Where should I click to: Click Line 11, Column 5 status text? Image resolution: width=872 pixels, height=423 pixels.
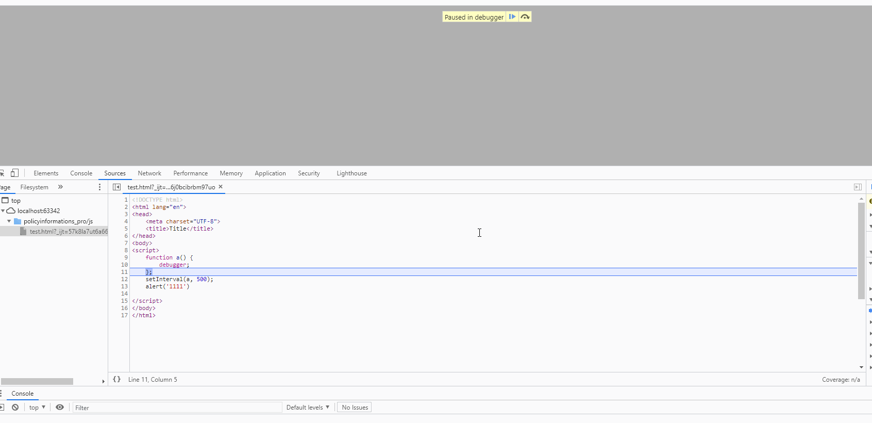coord(153,380)
